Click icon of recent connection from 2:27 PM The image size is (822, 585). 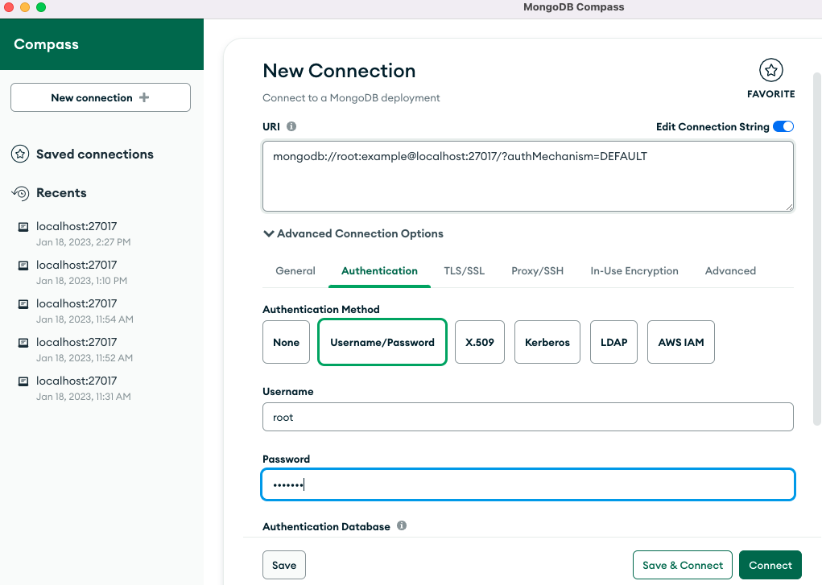click(23, 226)
